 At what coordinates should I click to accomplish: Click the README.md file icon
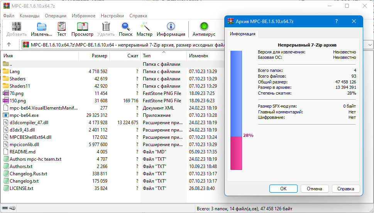[6, 151]
